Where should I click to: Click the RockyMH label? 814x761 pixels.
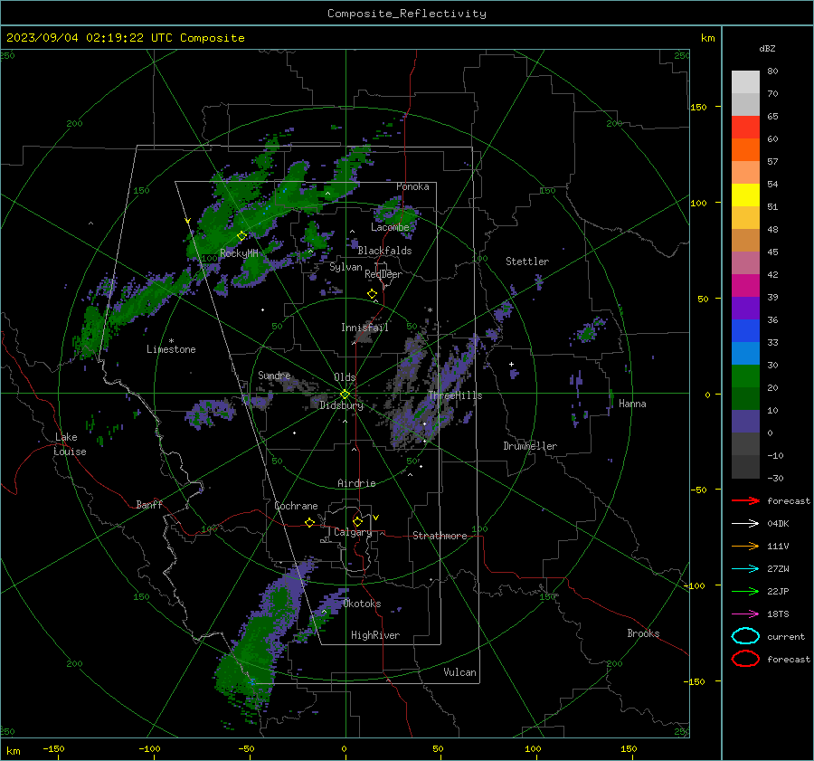[239, 253]
